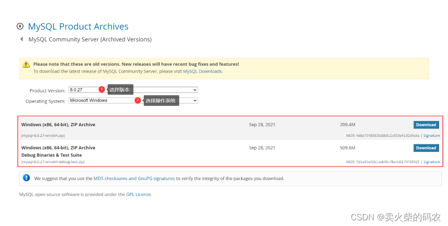Open the MD5 checksums and GnuPG signatures link

point(134,178)
